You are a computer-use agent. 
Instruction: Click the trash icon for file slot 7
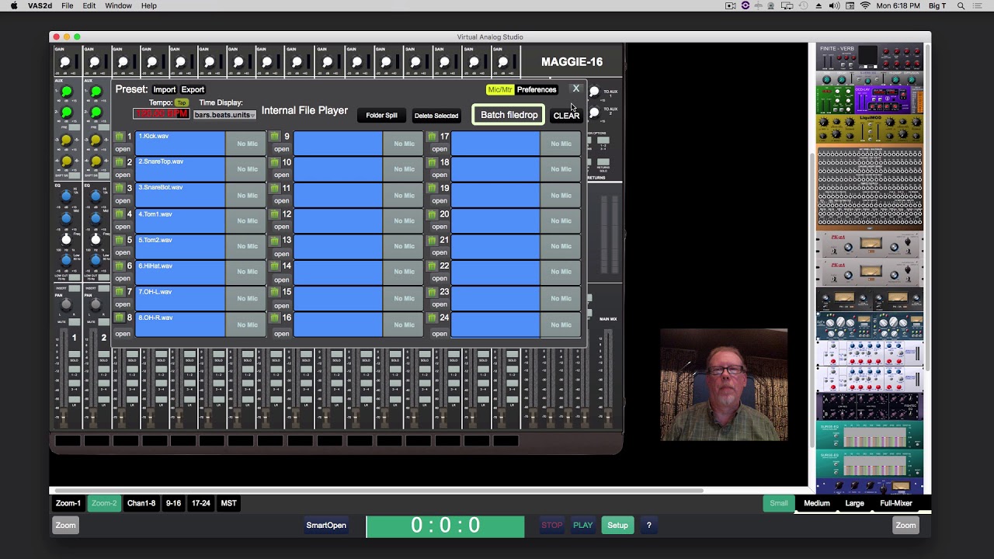coord(120,292)
